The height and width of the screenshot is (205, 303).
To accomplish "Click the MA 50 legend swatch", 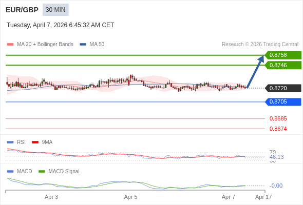I will point(83,45).
